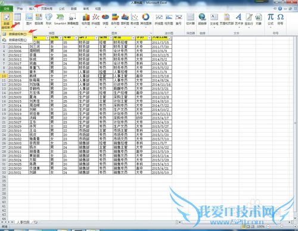Viewport: 298px width, 231px height.
Task: Switch to the View (视图) tab
Action: tap(98, 8)
